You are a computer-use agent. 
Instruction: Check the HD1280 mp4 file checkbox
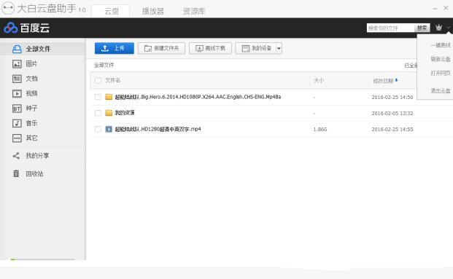(98, 129)
